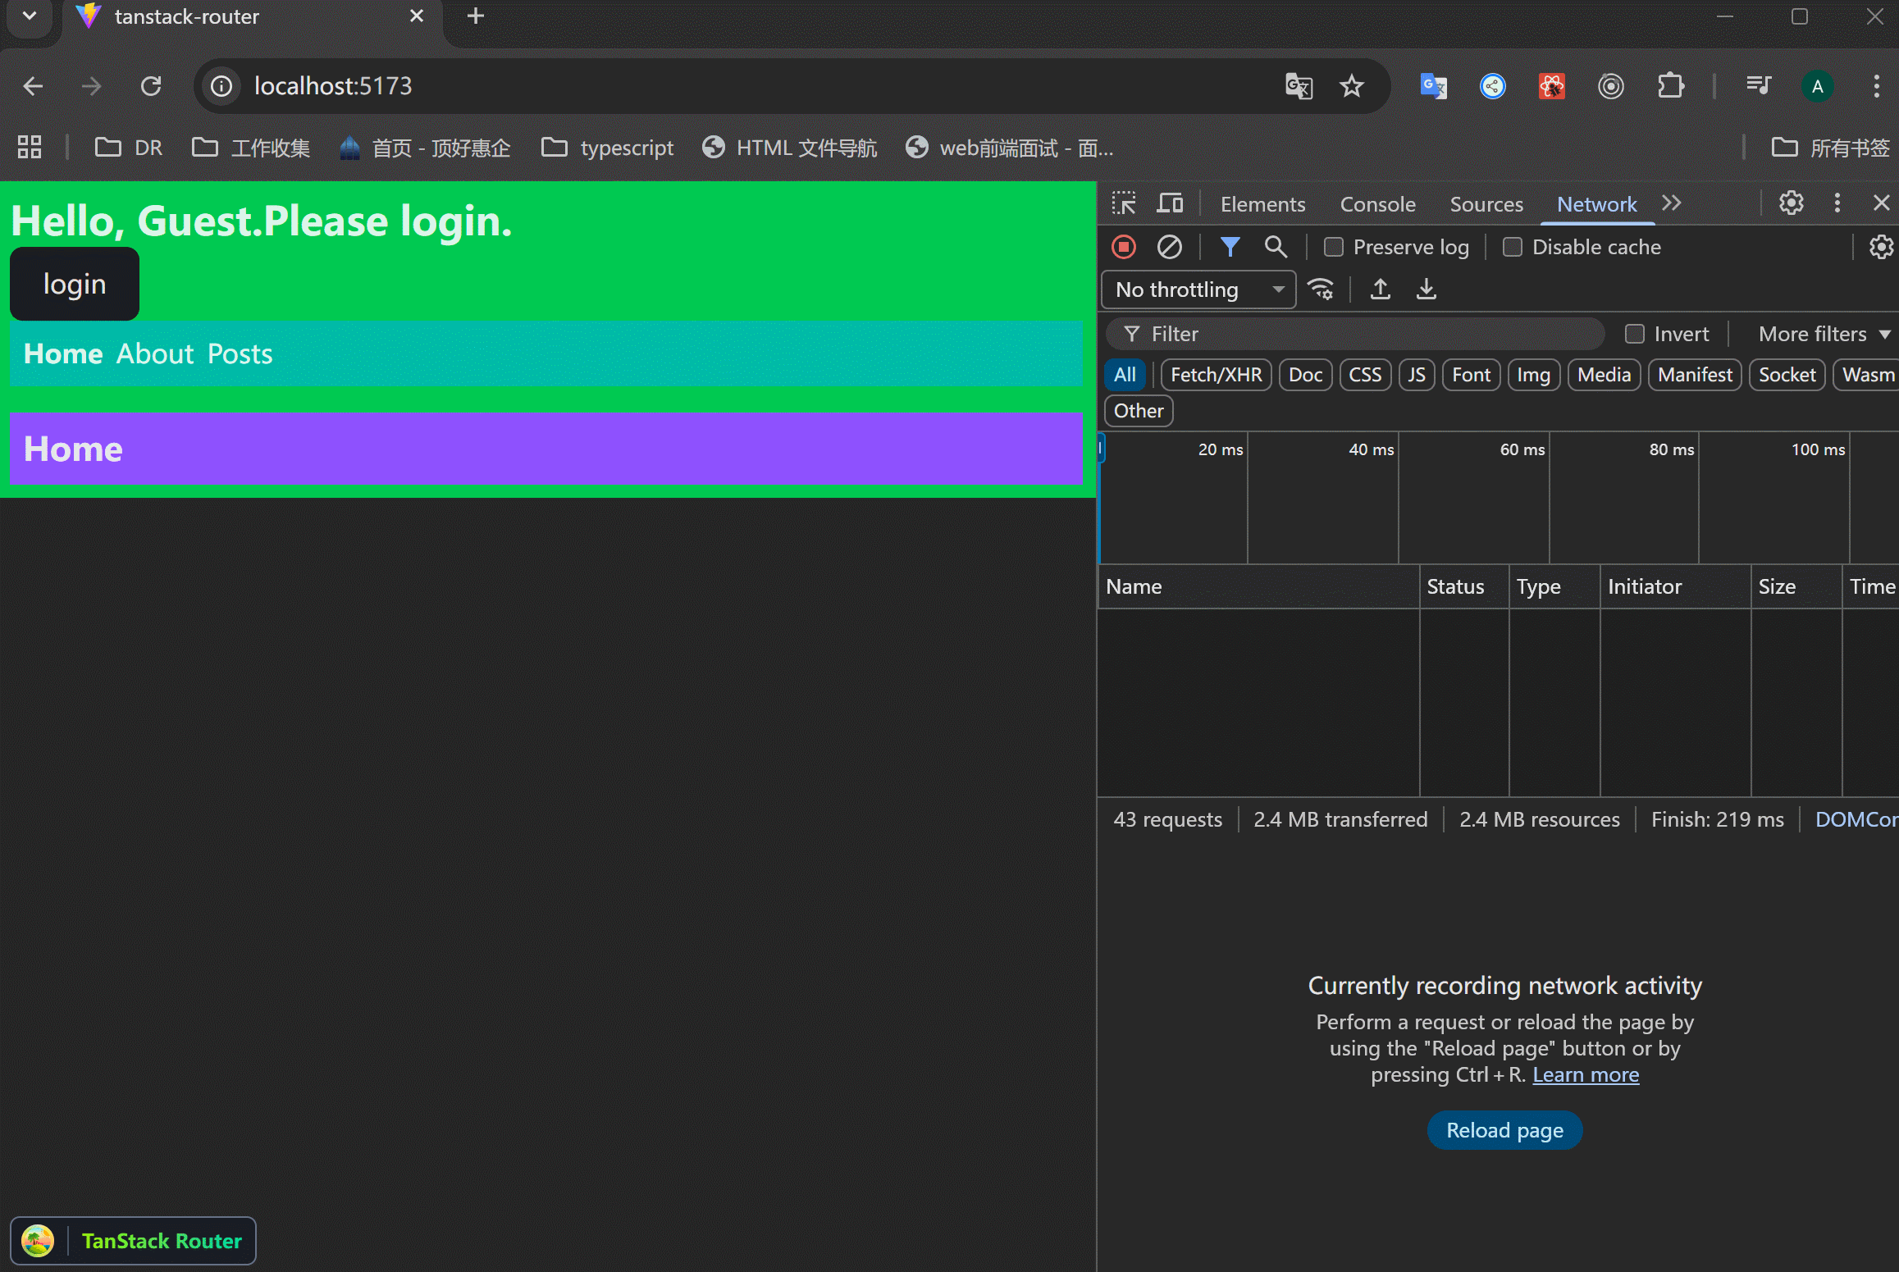The image size is (1899, 1272).
Task: Switch to the Console tab
Action: point(1377,204)
